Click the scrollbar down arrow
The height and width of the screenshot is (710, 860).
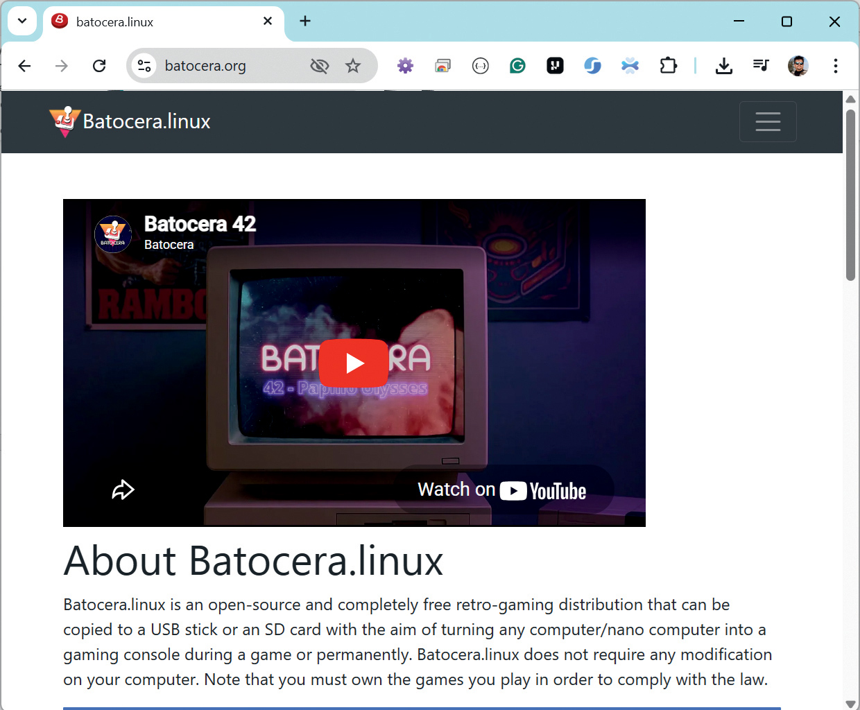pos(851,704)
